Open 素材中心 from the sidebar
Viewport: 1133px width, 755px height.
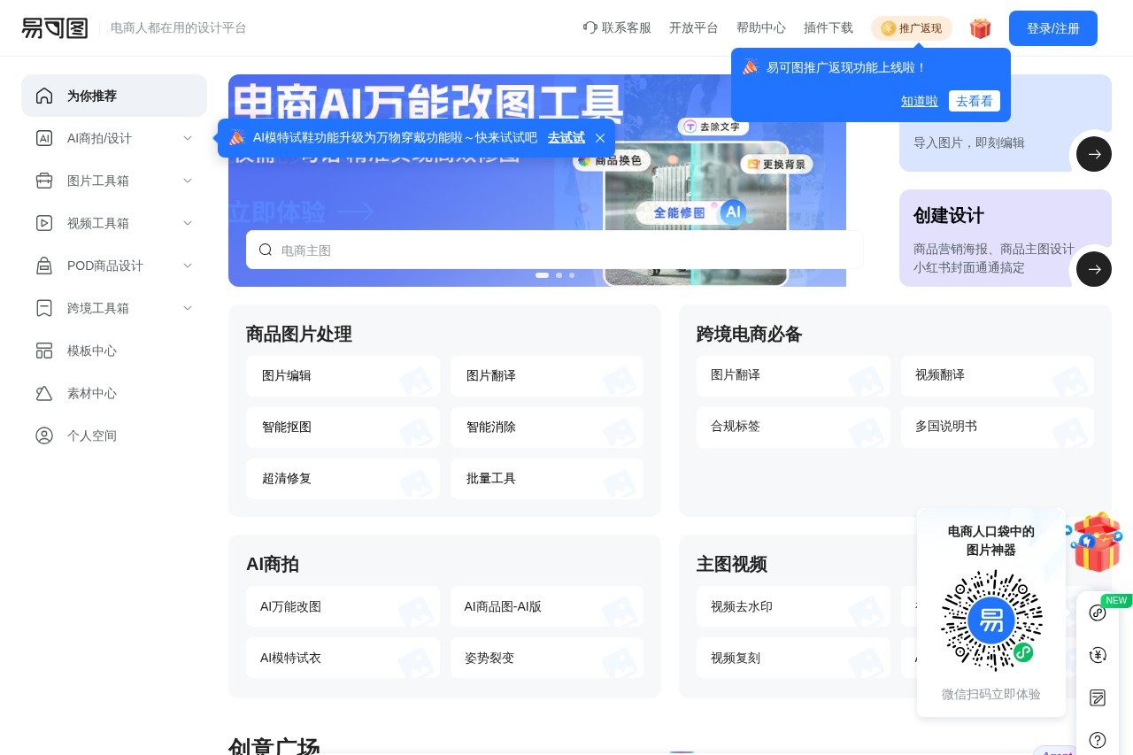pyautogui.click(x=91, y=393)
